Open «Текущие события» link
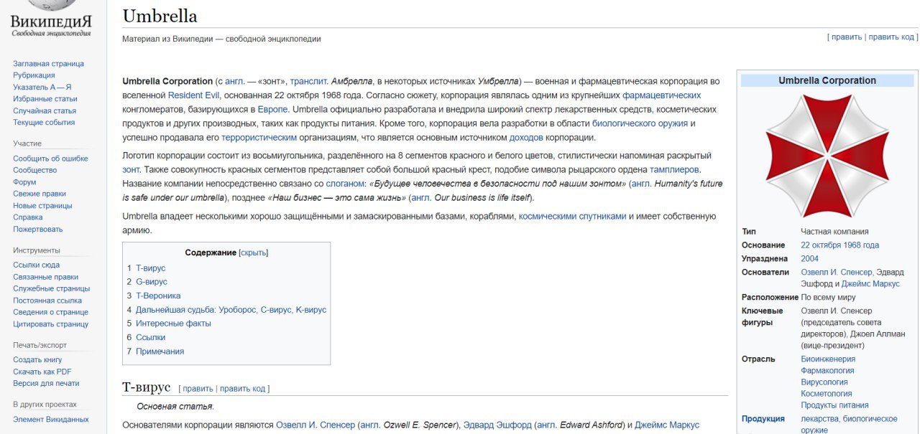Screen dimensions: 920x434 (44, 122)
